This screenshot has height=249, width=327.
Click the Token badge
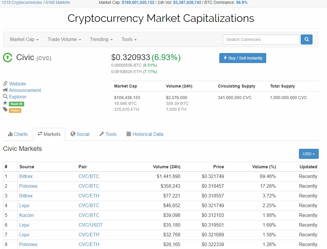coord(15,110)
